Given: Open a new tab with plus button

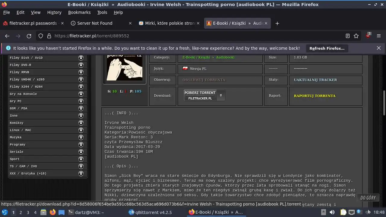Looking at the screenshot, I should pos(277,23).
